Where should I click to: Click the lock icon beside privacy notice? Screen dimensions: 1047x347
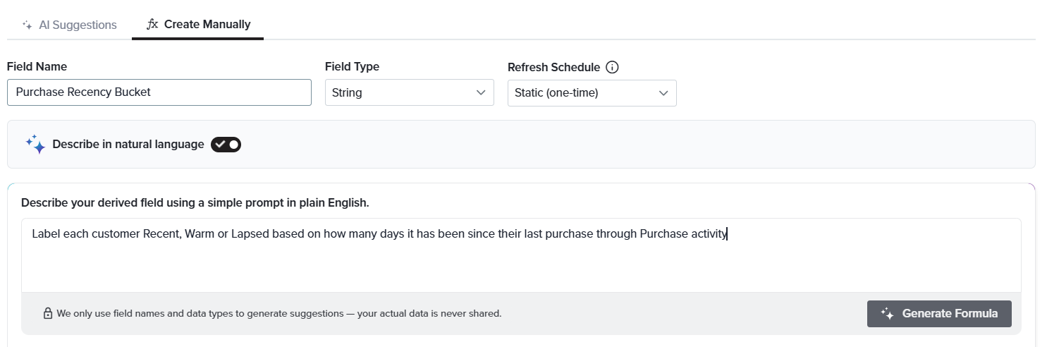[x=48, y=313]
